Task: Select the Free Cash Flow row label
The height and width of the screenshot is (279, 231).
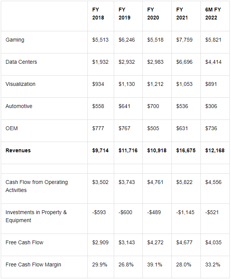Action: 24,242
